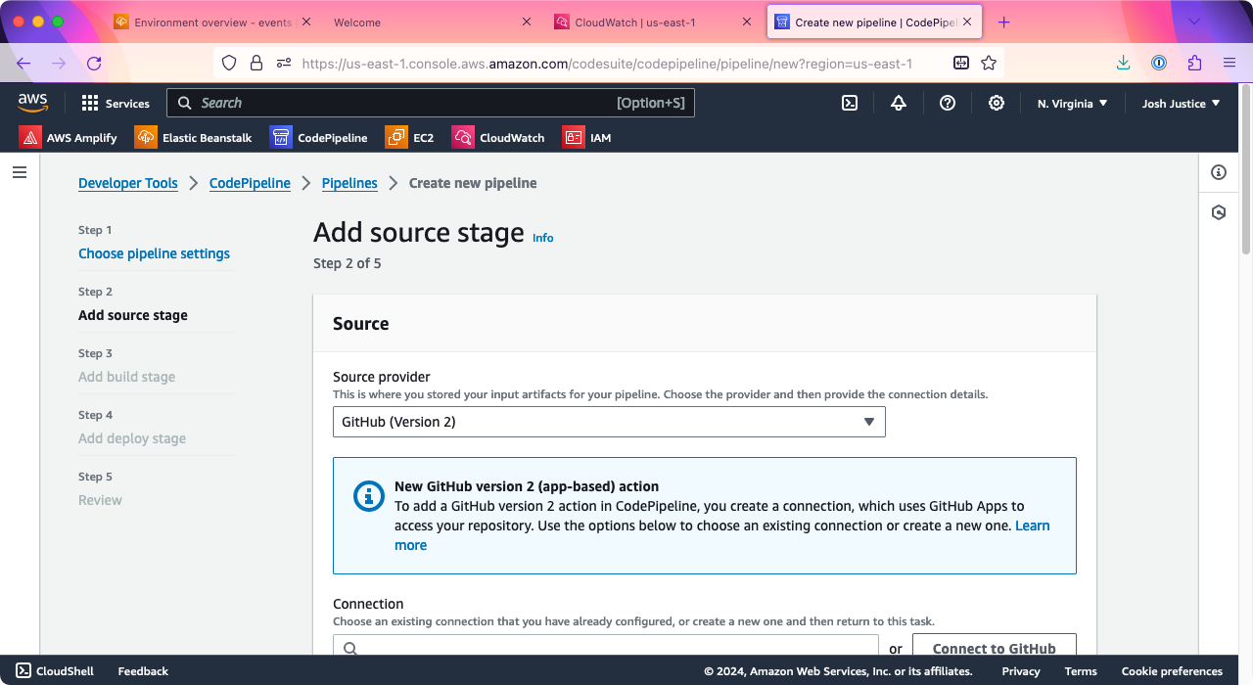Close the Welcome tab
Screen dimensions: 1253x685
527,22
